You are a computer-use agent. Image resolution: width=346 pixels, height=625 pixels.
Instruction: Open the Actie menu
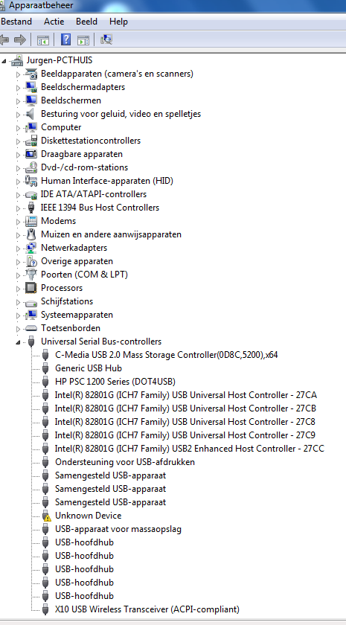[x=54, y=22]
